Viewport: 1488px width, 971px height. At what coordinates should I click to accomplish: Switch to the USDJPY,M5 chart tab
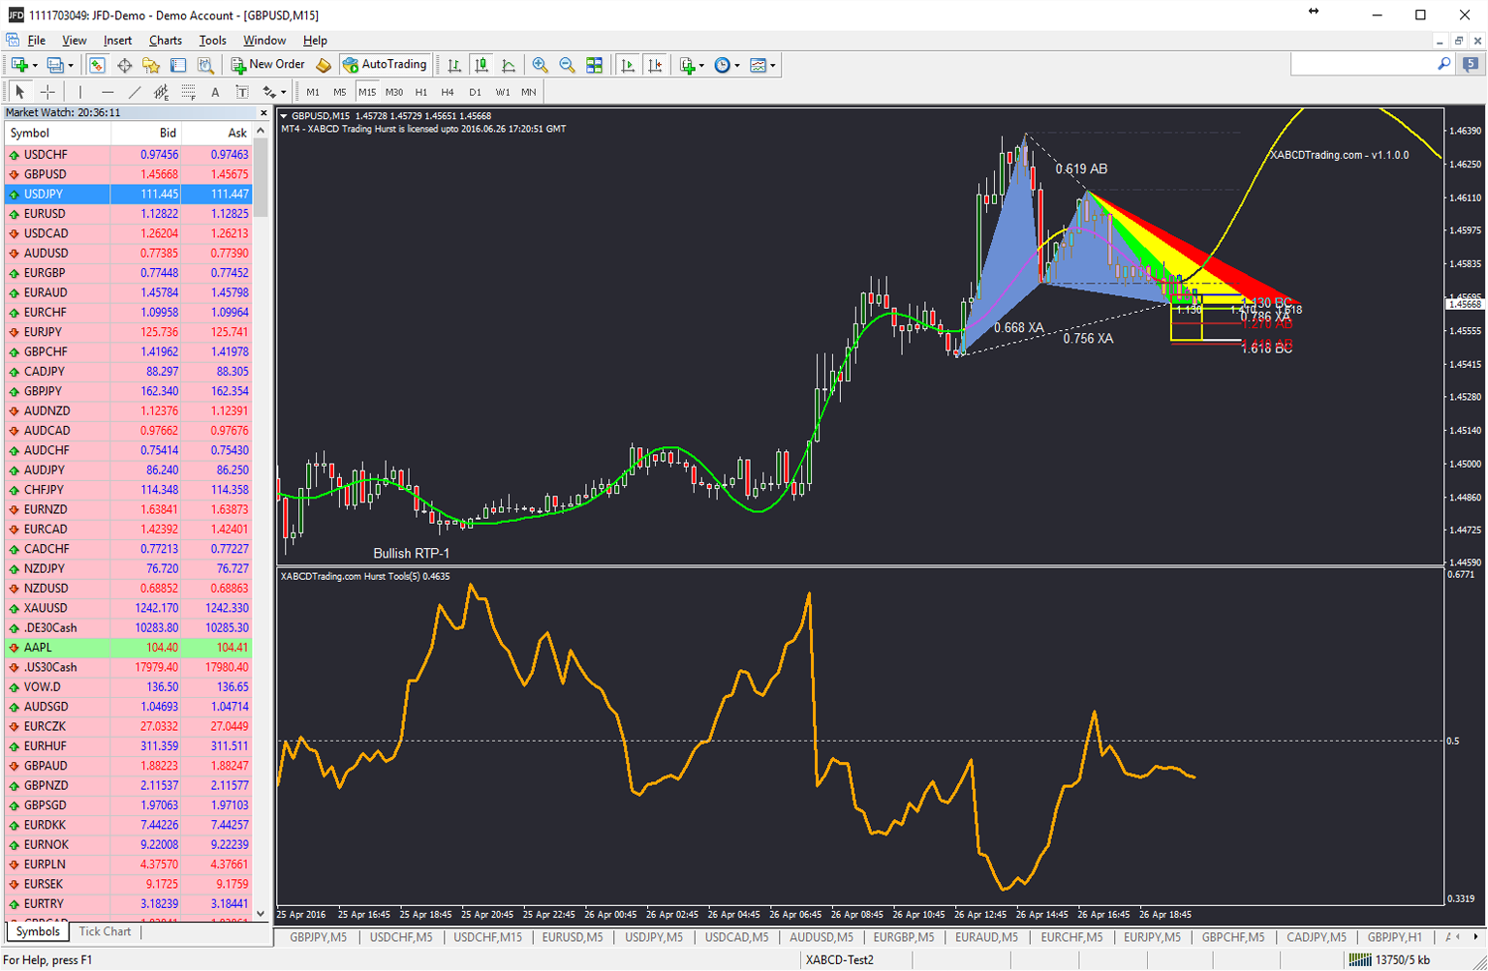tap(654, 937)
